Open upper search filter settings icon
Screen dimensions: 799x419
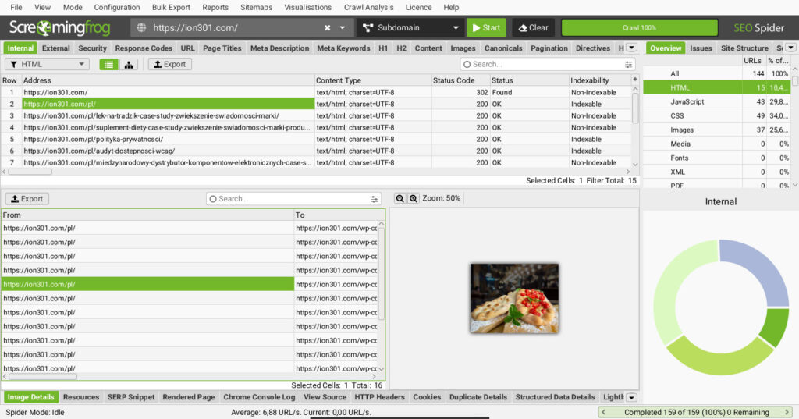point(628,64)
